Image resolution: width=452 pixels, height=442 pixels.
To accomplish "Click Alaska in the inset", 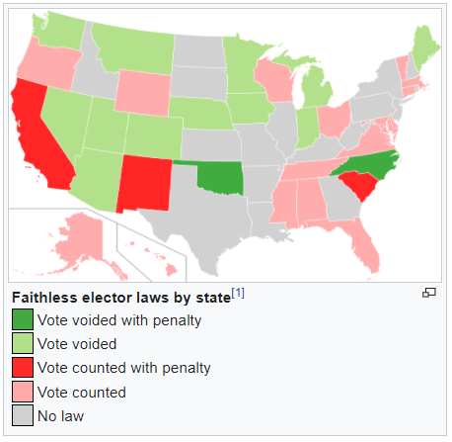I will (82, 244).
